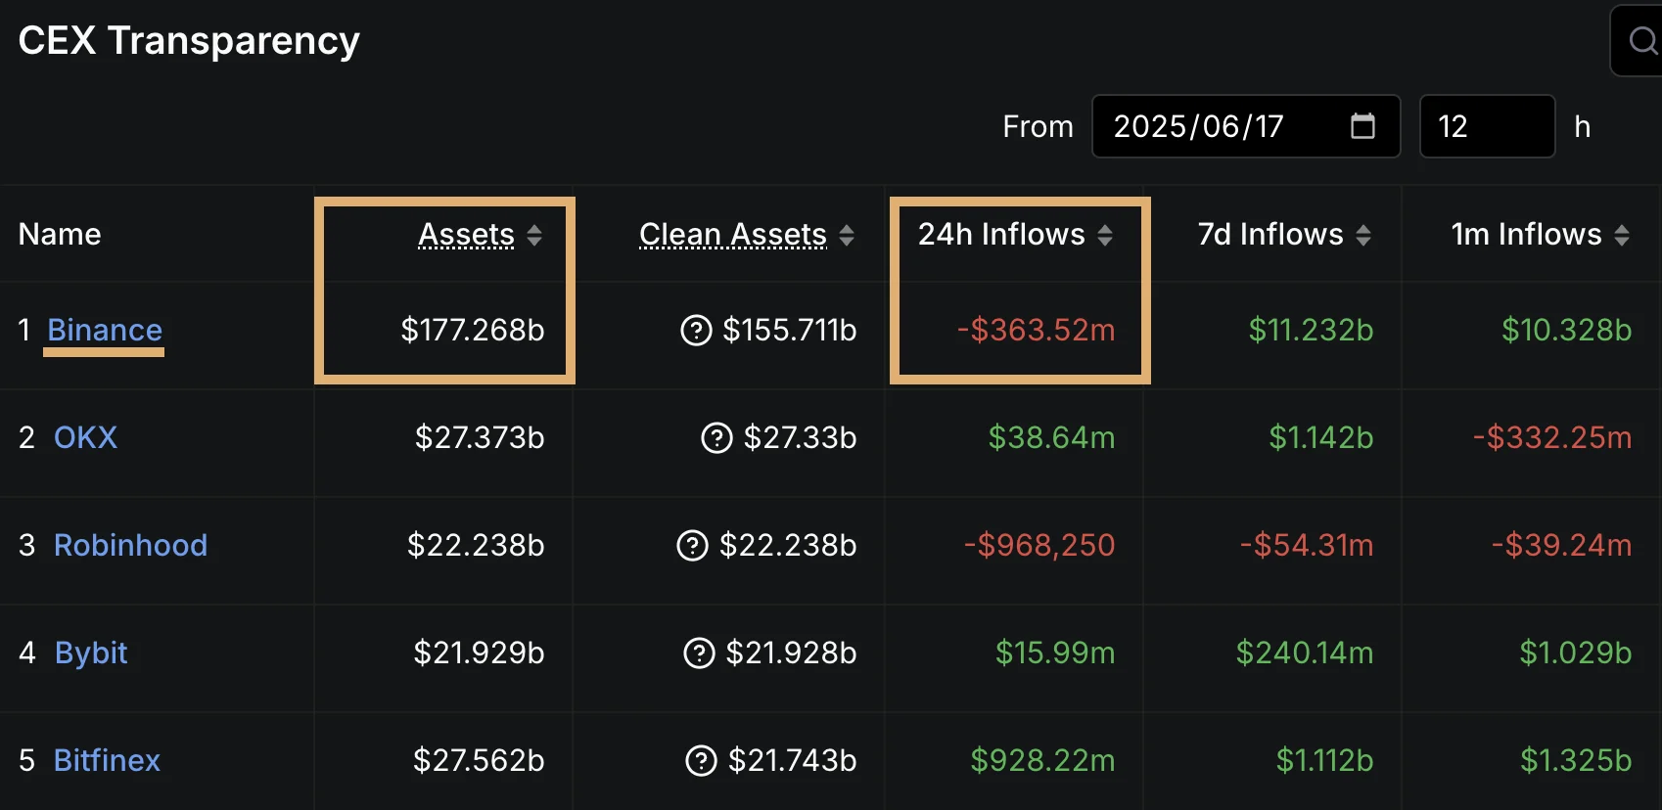Click help icon beside Bitfinex clean assets
Viewport: 1662px width, 810px height.
point(702,760)
